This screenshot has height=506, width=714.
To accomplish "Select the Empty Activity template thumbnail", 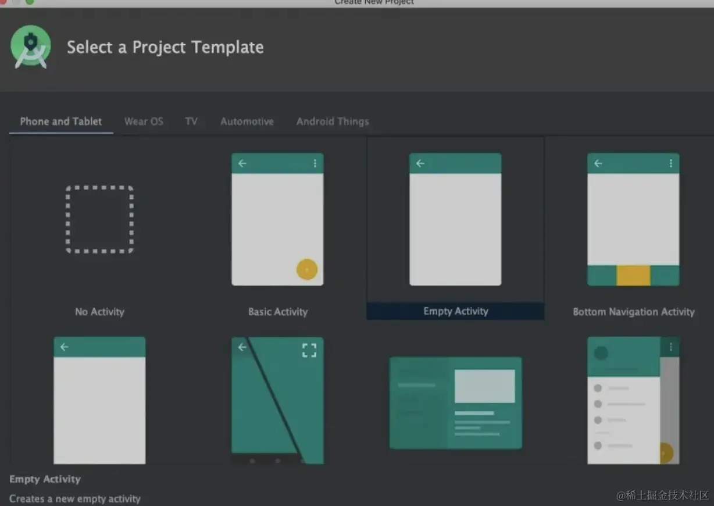I will (x=455, y=219).
